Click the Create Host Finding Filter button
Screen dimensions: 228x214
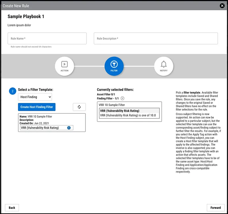(37, 107)
